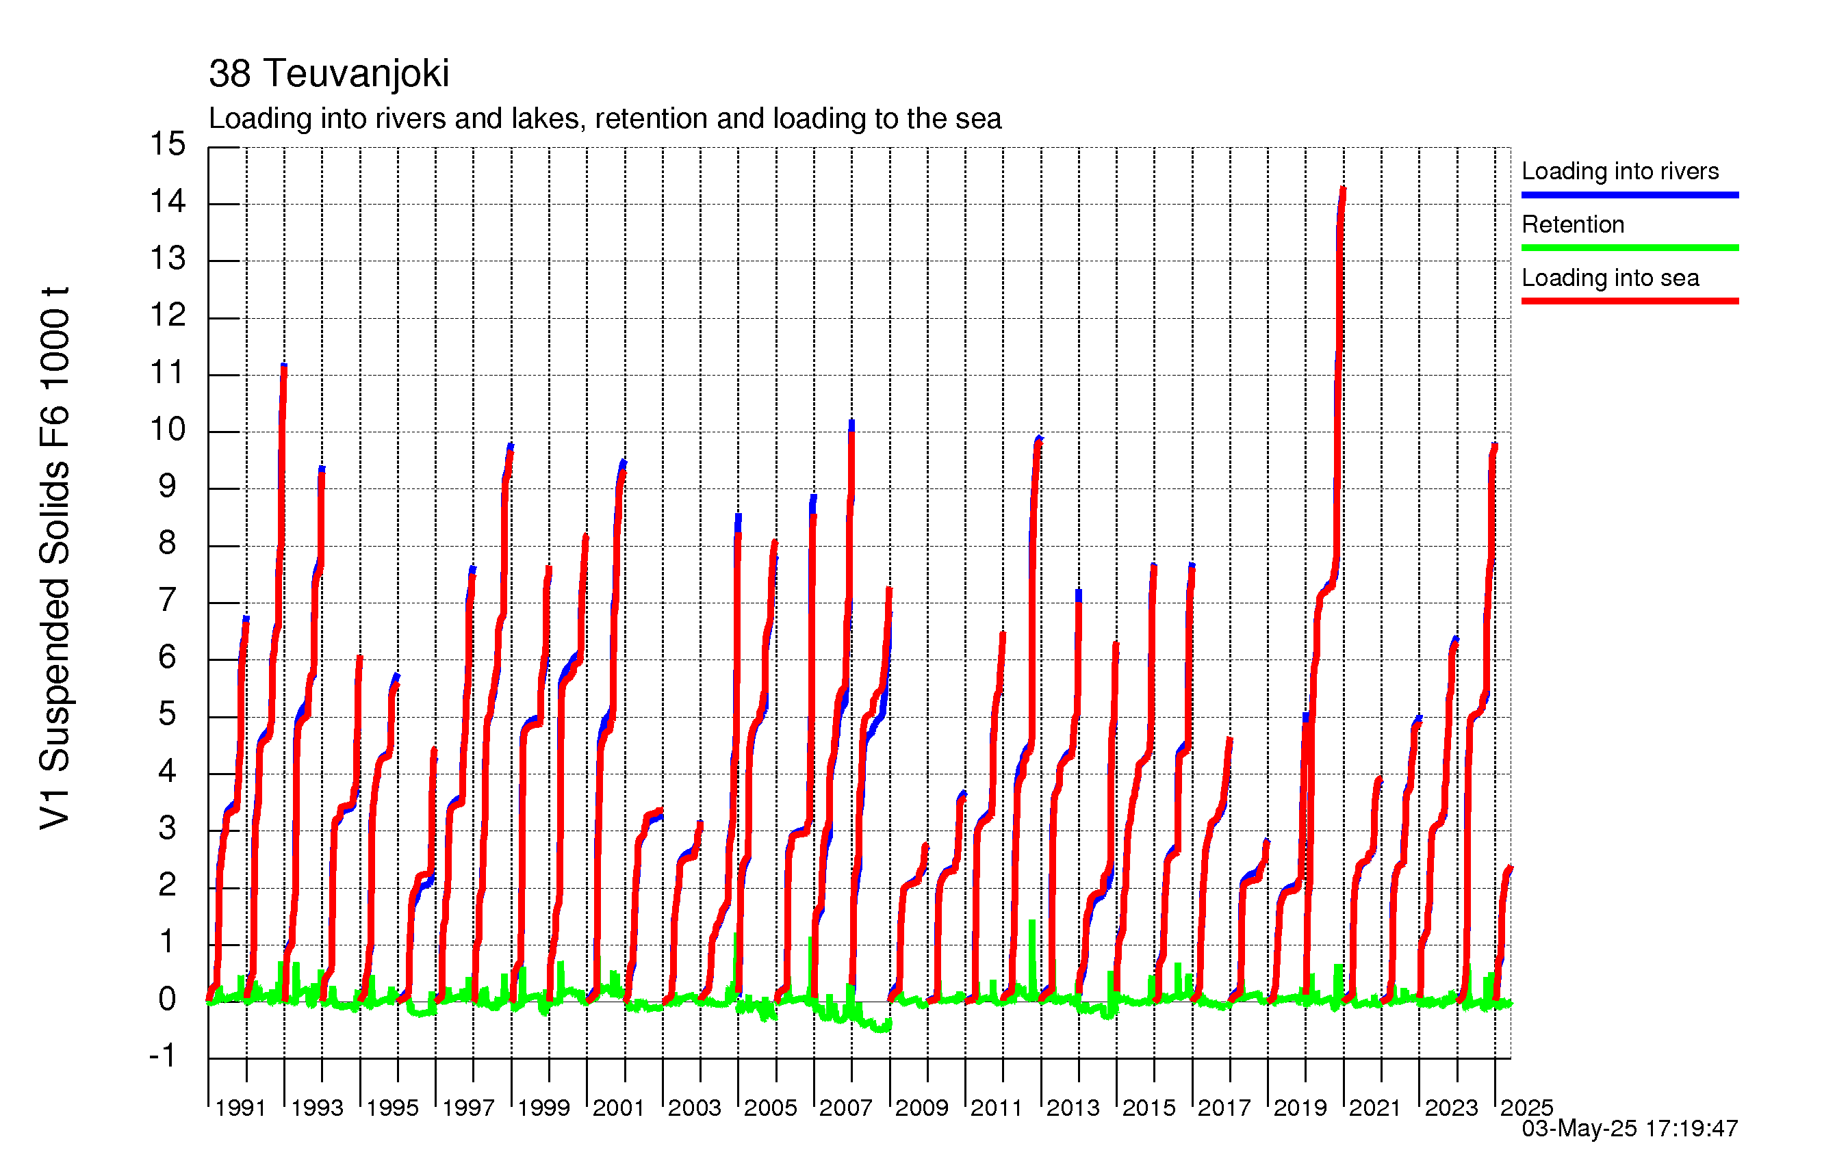1848x1163 pixels.
Task: Click the x-axis year label 1995
Action: pos(392,1108)
